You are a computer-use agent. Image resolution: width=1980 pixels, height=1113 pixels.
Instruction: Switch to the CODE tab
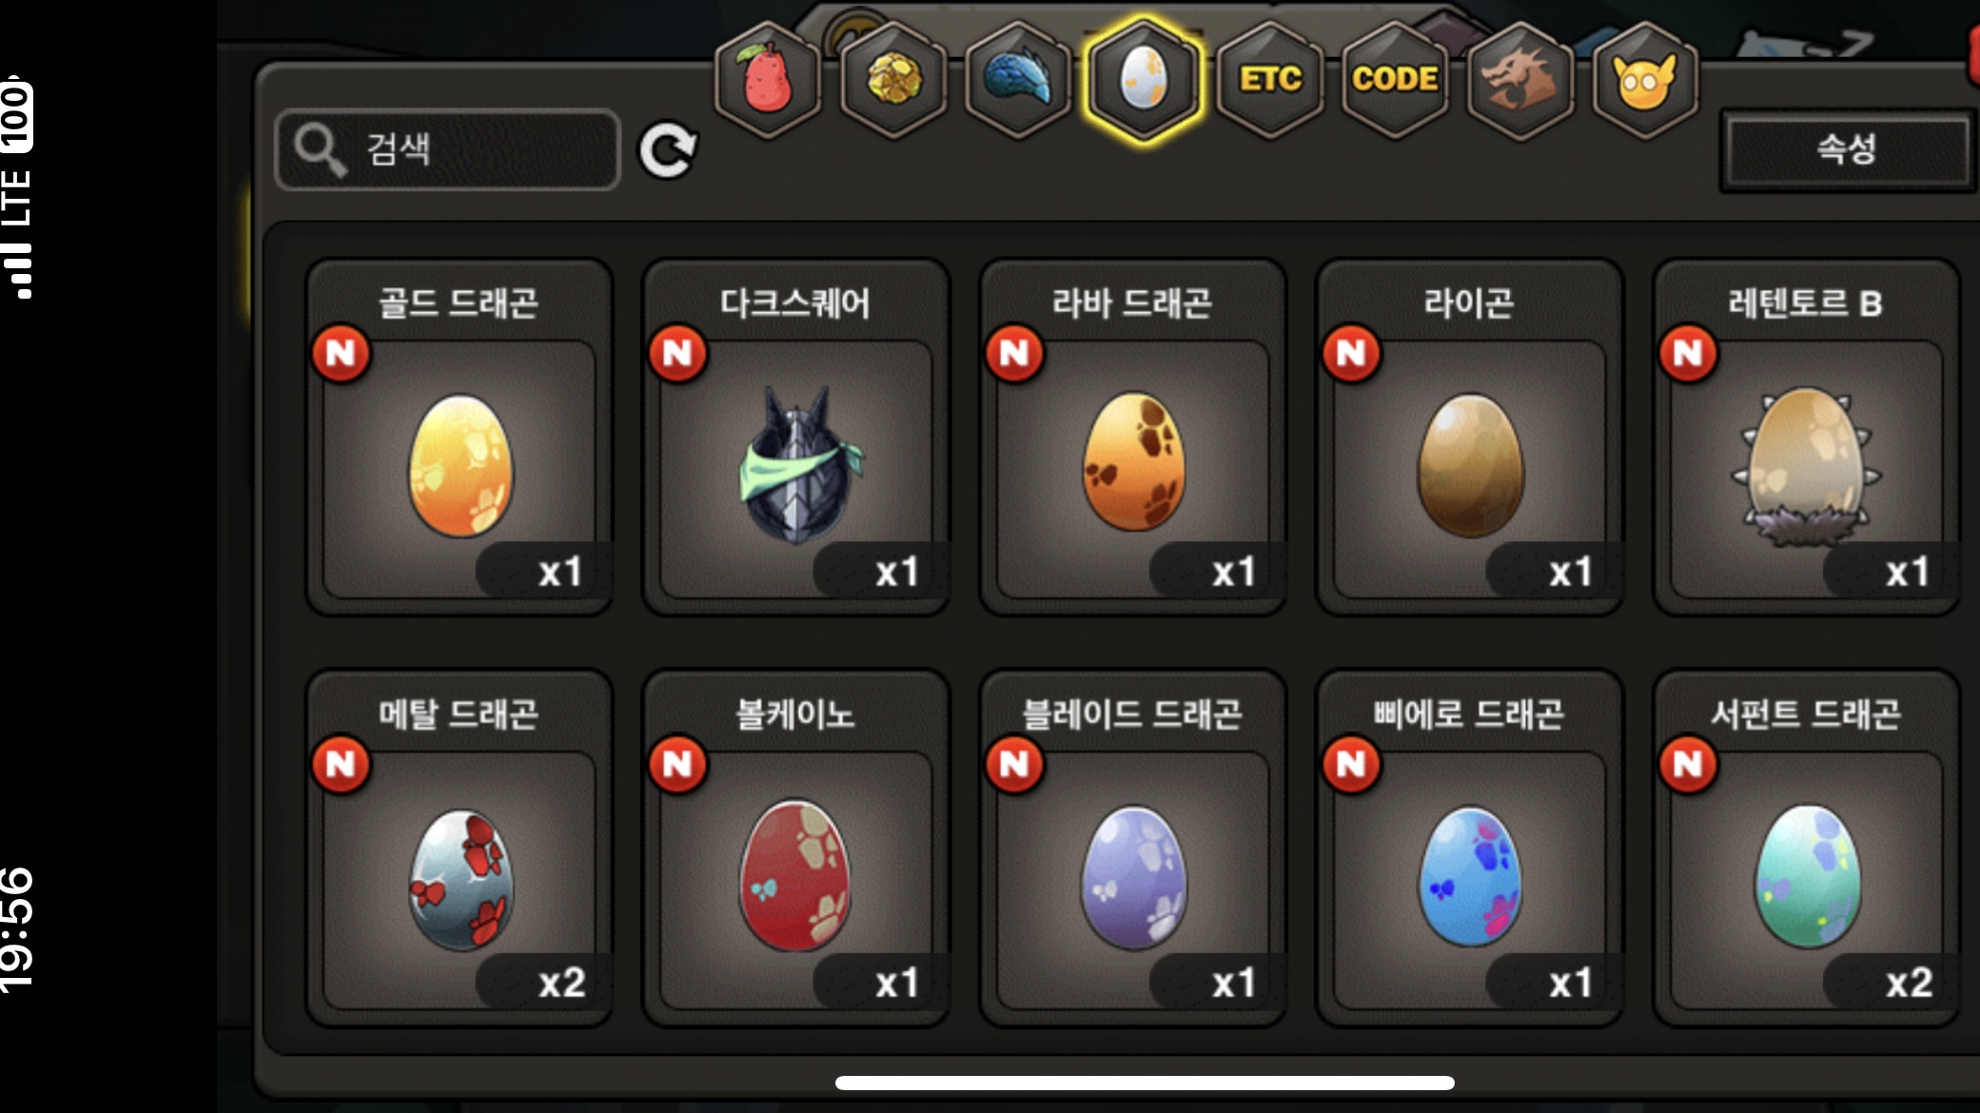pyautogui.click(x=1395, y=80)
